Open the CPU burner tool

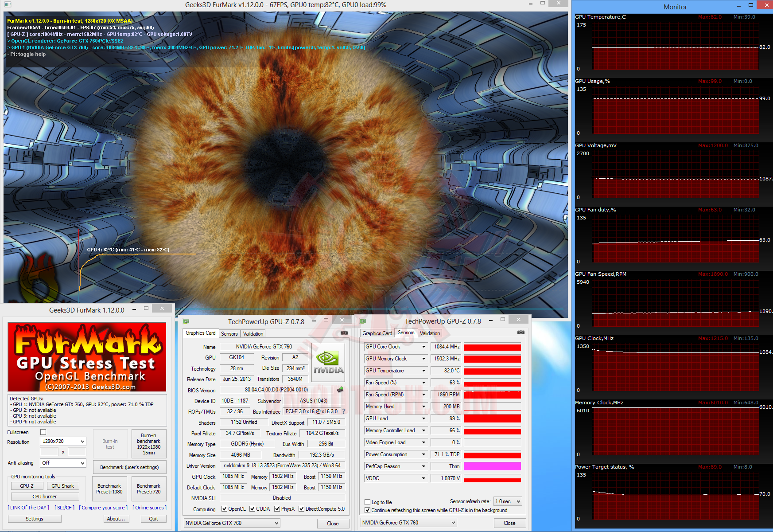(x=45, y=497)
